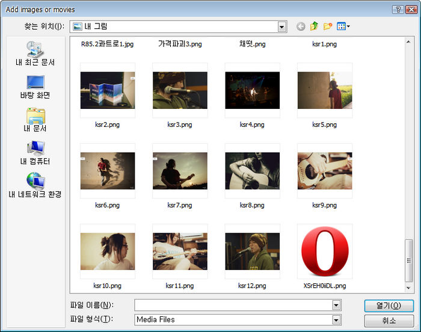Open 내 최근 문서 in sidebar
The width and height of the screenshot is (421, 332).
pos(35,54)
